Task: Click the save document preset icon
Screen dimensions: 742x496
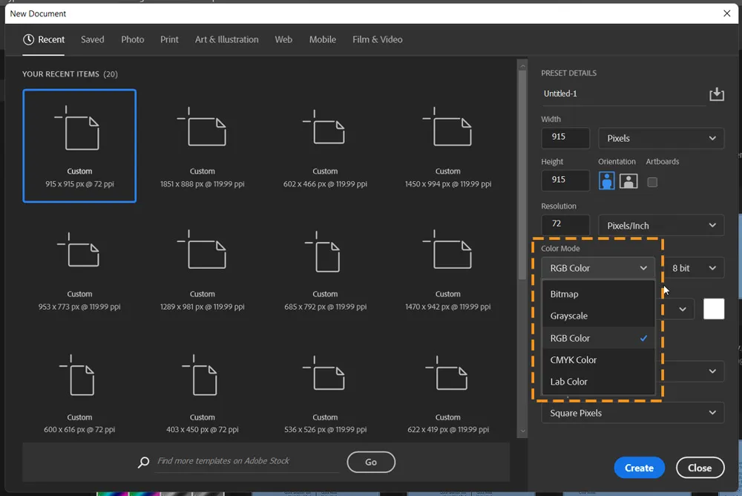Action: [716, 94]
